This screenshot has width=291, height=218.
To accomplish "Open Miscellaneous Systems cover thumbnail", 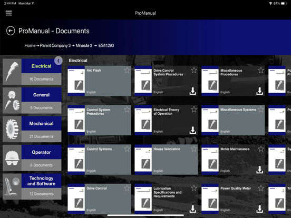I will point(210,120).
